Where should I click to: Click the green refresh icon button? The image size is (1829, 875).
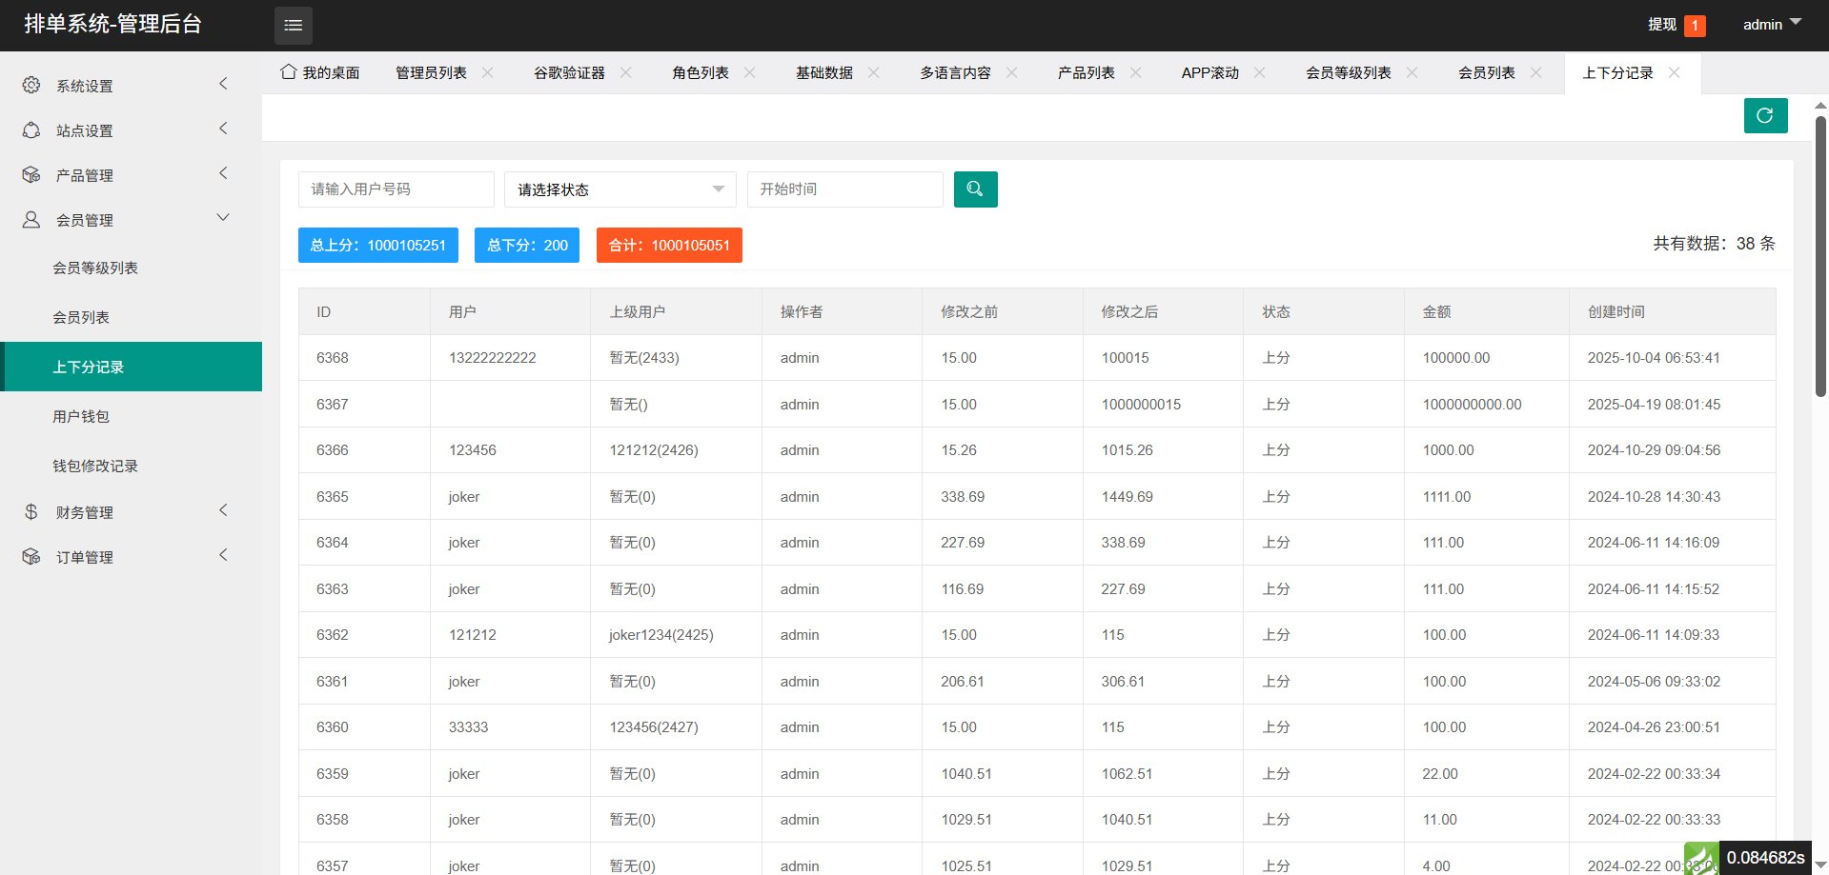[x=1765, y=116]
